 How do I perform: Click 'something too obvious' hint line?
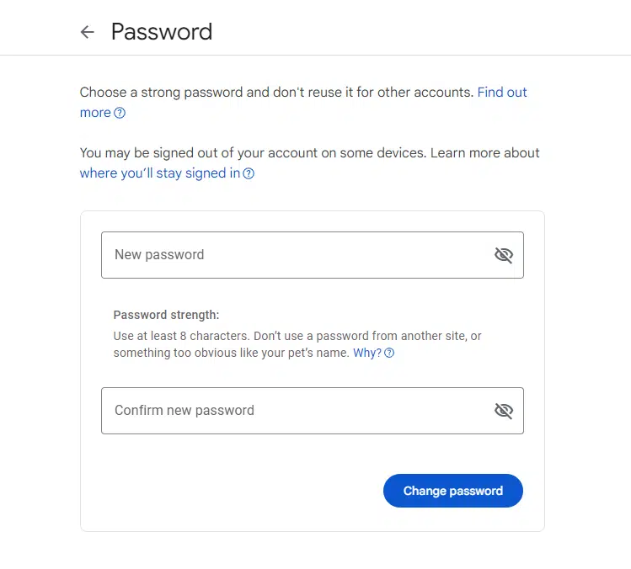pos(232,353)
